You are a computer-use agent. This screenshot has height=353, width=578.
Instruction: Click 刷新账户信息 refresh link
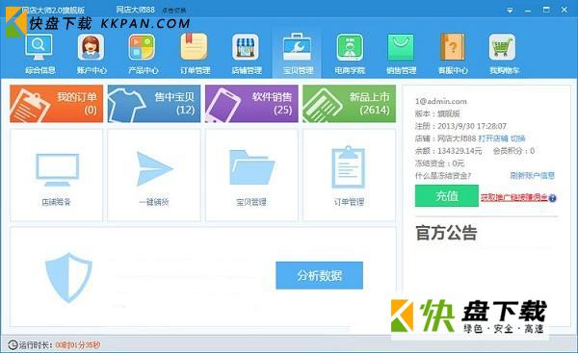pyautogui.click(x=533, y=176)
